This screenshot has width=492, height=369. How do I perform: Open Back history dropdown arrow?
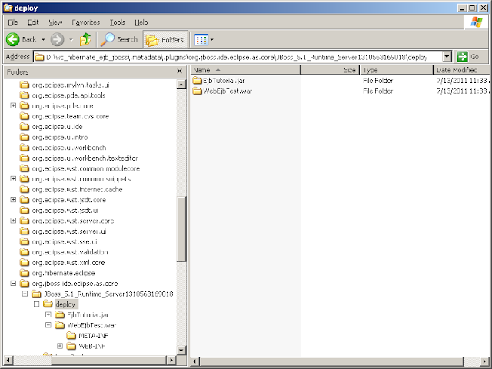point(43,40)
